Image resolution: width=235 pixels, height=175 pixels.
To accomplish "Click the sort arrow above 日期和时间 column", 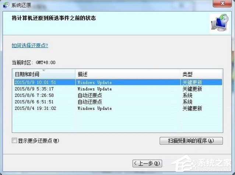I will pyautogui.click(x=44, y=70).
